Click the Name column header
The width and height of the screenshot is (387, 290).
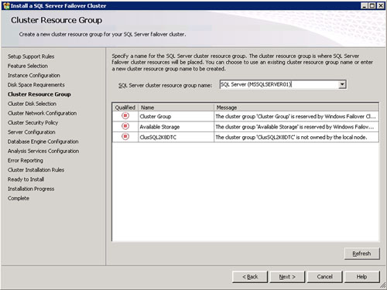pos(176,107)
